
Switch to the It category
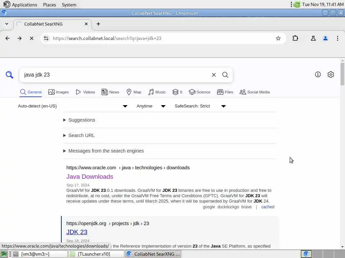pyautogui.click(x=177, y=92)
